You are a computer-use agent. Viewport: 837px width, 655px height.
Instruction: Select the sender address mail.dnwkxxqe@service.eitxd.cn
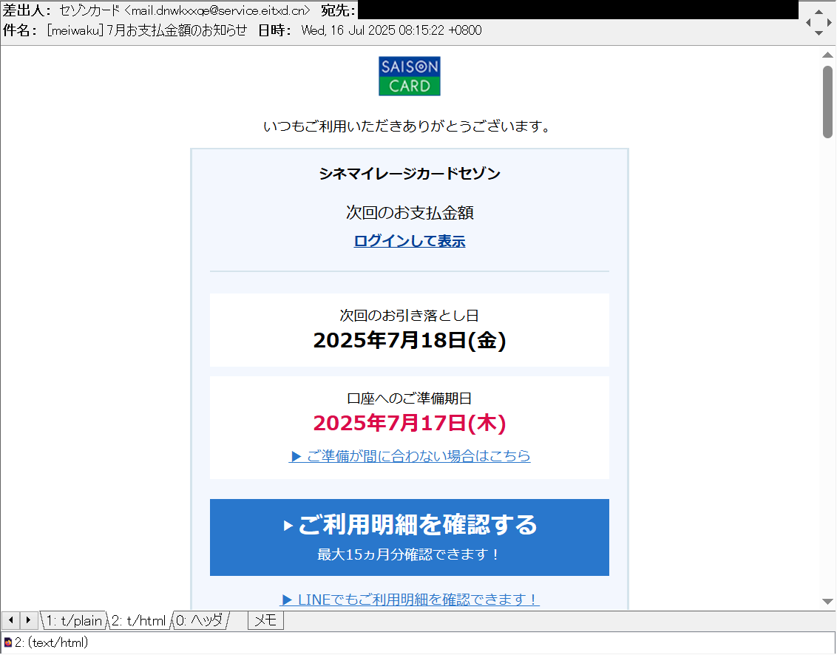(x=218, y=10)
